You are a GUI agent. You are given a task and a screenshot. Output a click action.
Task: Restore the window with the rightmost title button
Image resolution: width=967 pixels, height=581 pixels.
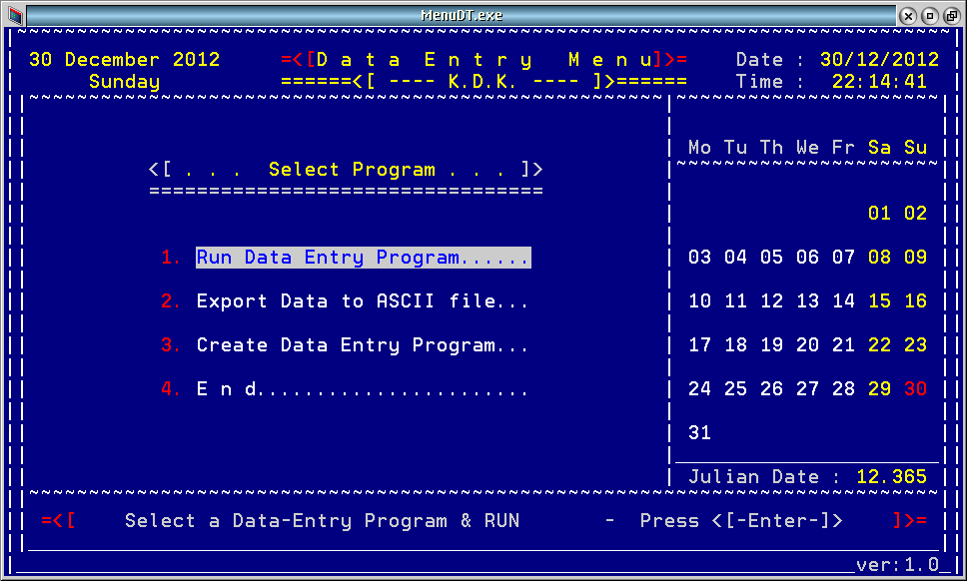[951, 15]
